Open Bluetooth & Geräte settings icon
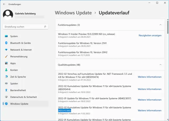169x121 pixels. coord(6,43)
